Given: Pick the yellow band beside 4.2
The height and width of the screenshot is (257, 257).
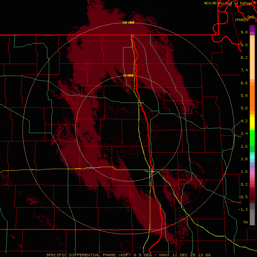Looking at the screenshot, I should 252,122.
